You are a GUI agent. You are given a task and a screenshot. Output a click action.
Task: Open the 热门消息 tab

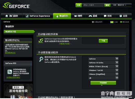(x=12, y=16)
